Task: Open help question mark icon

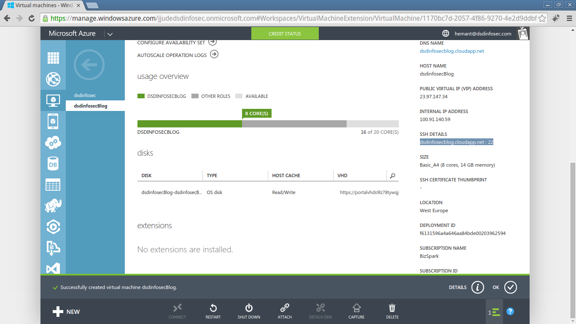Action: [510, 312]
